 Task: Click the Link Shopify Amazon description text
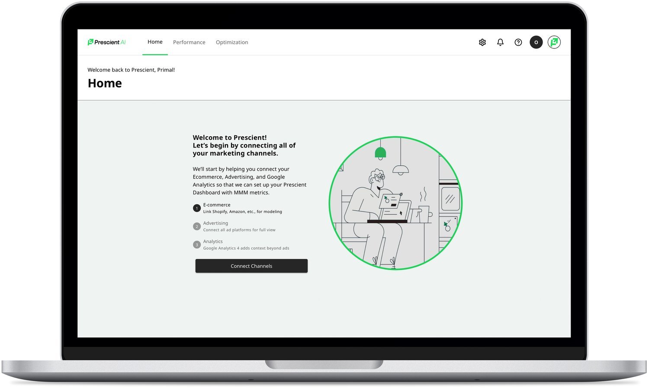(x=243, y=212)
